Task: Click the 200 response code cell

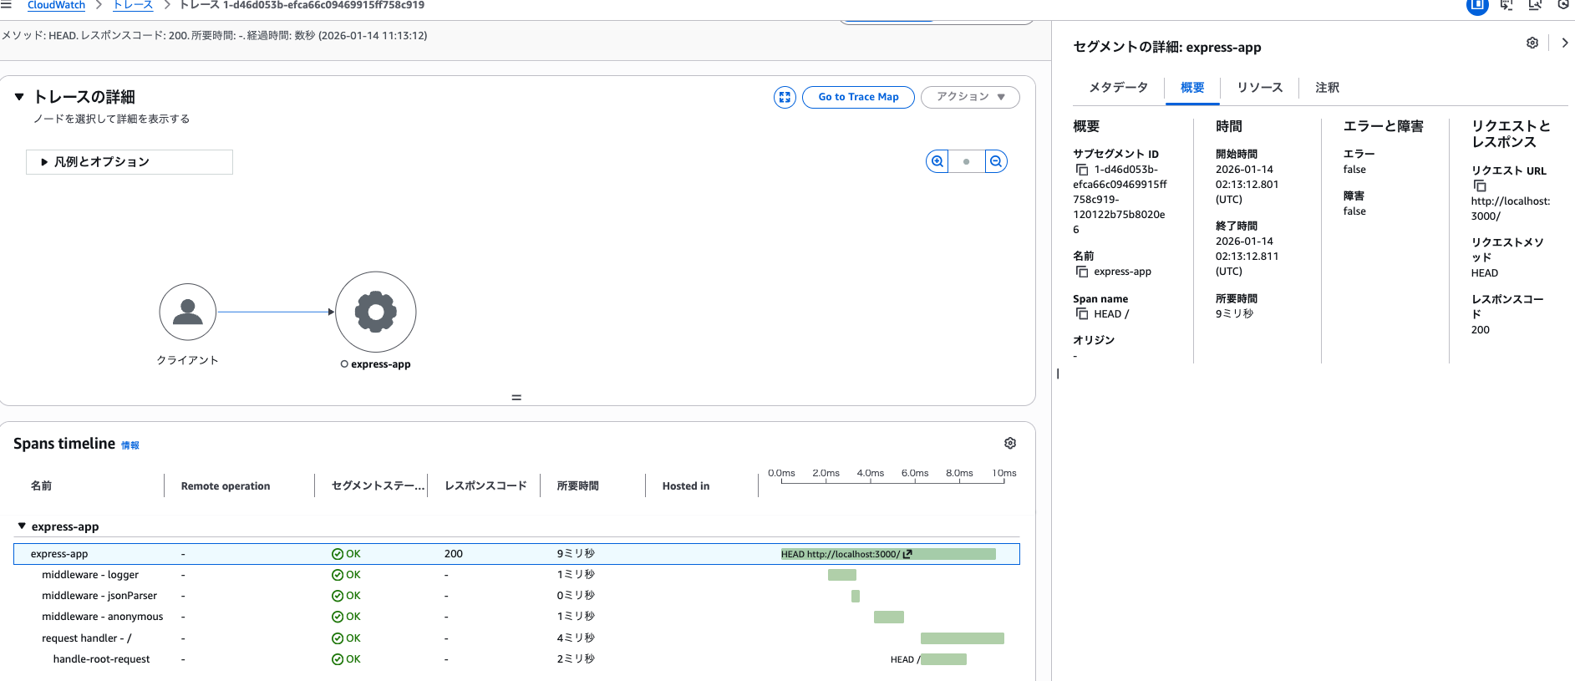Action: coord(454,554)
